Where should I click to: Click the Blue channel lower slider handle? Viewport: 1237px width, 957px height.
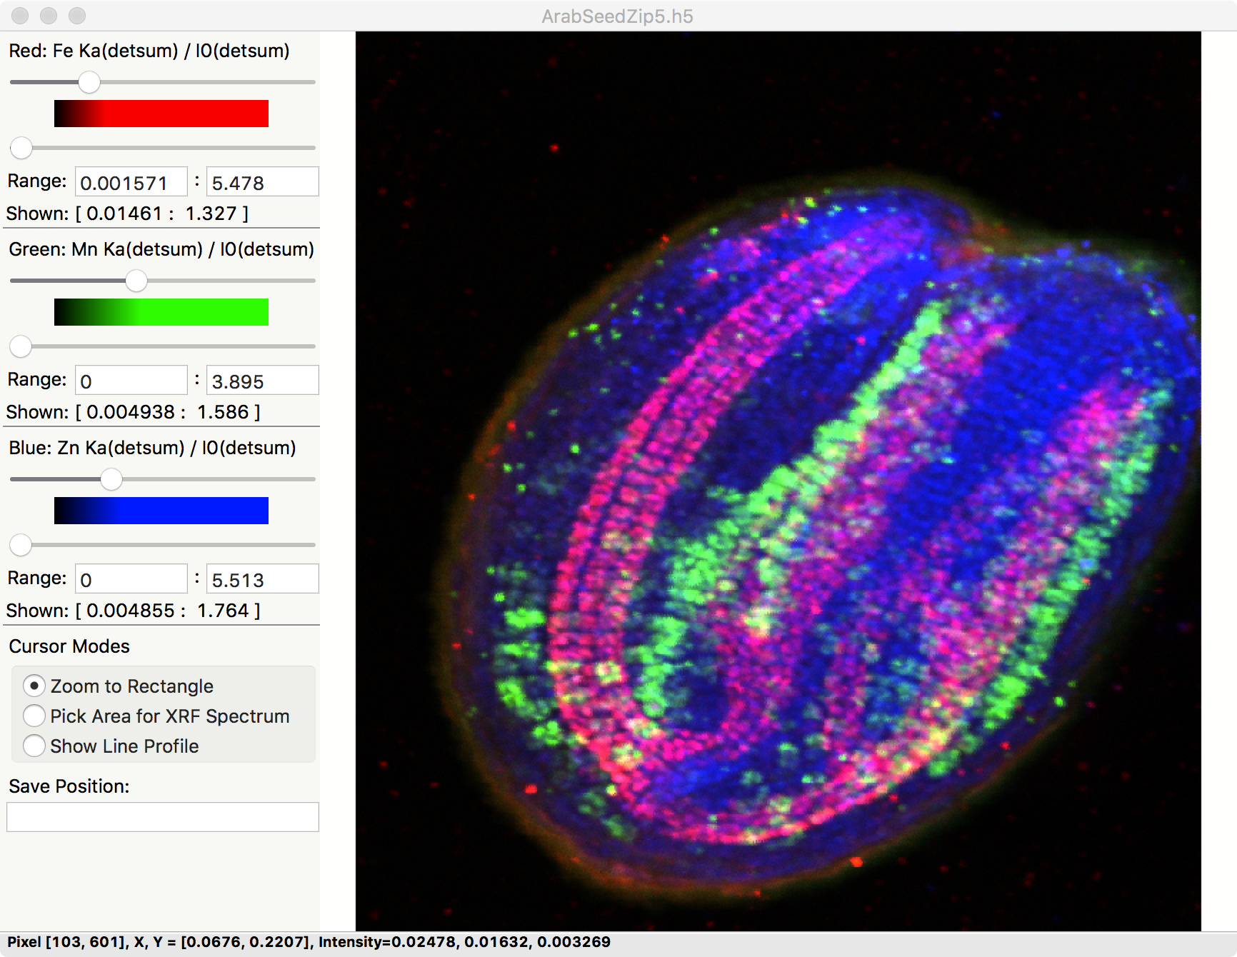pos(21,545)
